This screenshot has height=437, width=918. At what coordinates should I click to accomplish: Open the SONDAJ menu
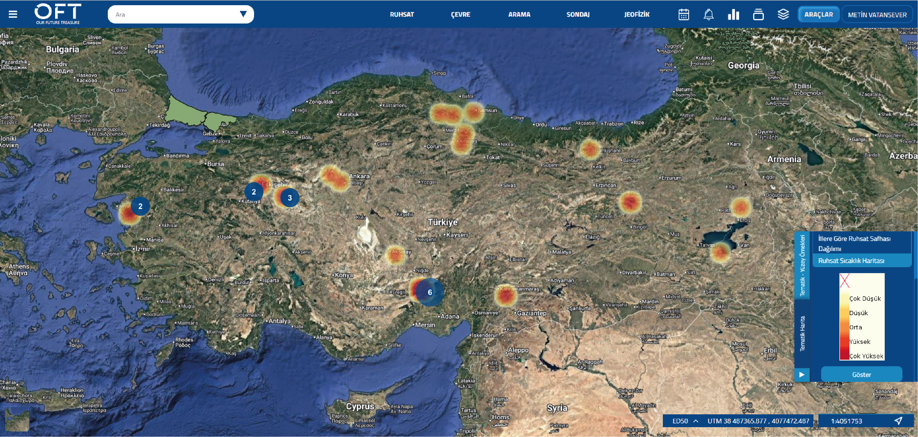point(578,15)
